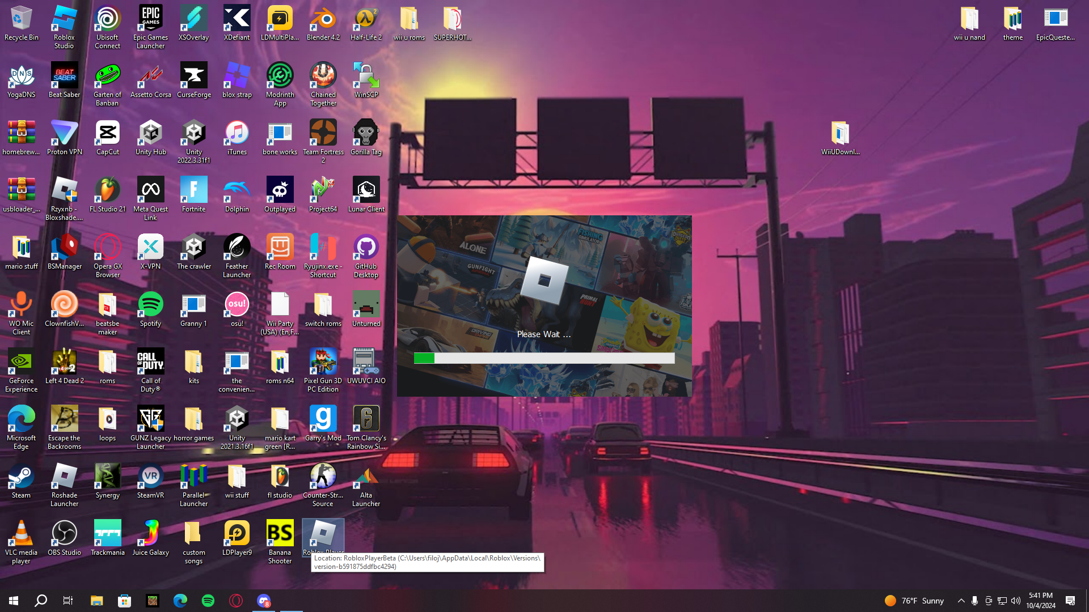This screenshot has height=612, width=1089.
Task: Select the iTunes desktop icon
Action: pyautogui.click(x=237, y=138)
